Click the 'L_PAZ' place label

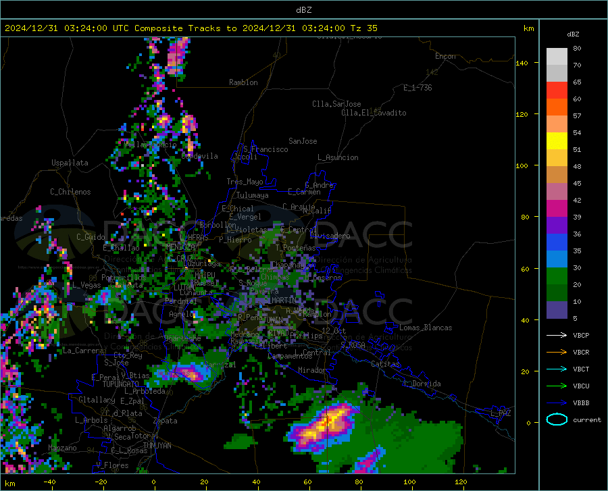pos(501,413)
